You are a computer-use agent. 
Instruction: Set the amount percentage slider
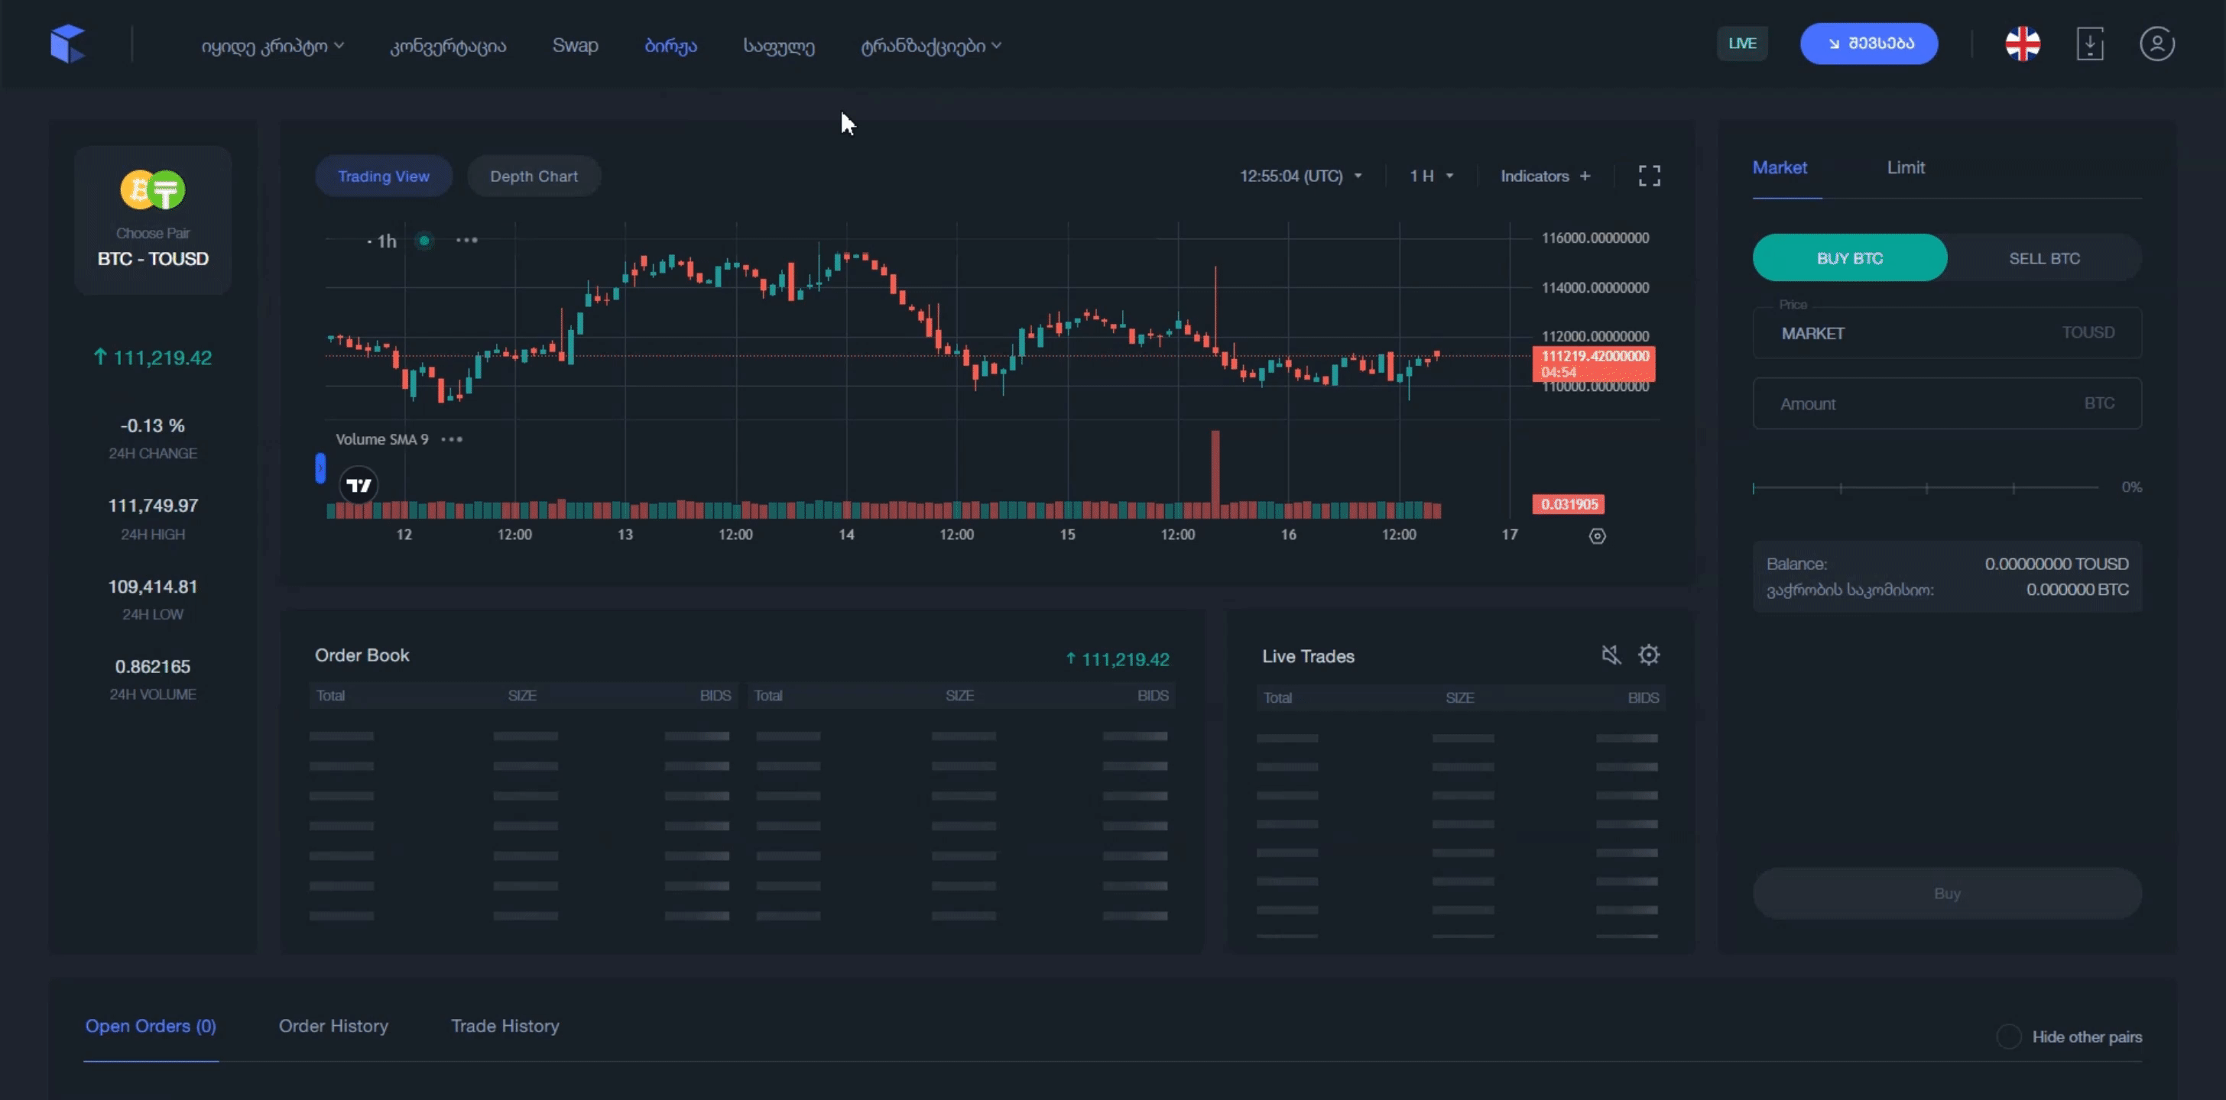point(1926,488)
